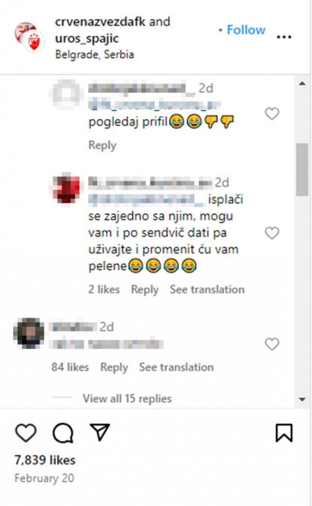Like the comment with 84 likes
This screenshot has width=312, height=506.
[x=272, y=344]
